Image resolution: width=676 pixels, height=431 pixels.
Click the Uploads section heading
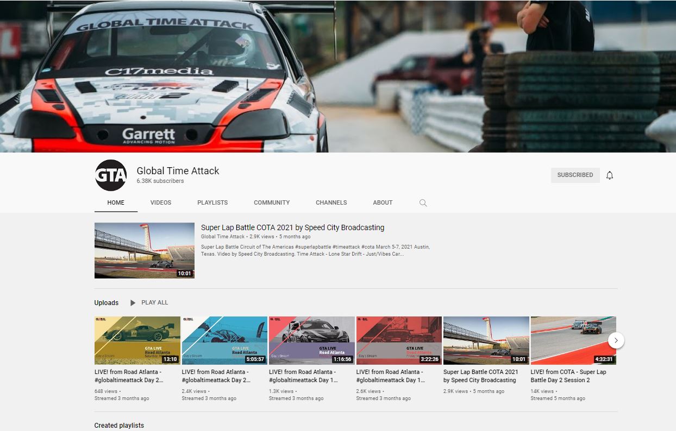(107, 303)
